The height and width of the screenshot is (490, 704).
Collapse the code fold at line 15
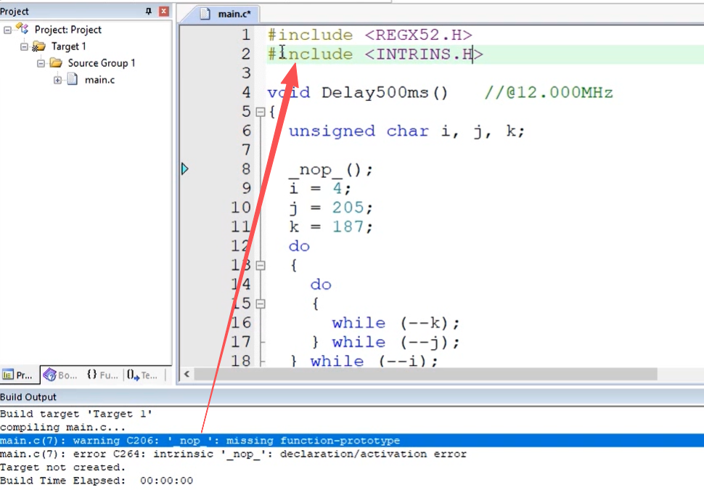click(x=261, y=304)
